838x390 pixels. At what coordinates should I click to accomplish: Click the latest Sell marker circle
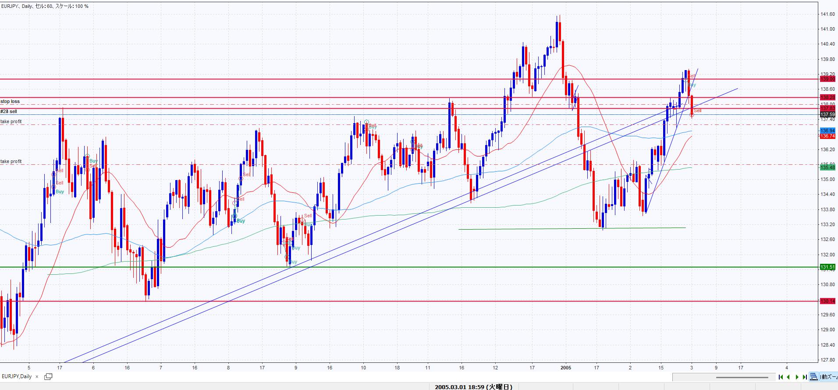coord(692,115)
